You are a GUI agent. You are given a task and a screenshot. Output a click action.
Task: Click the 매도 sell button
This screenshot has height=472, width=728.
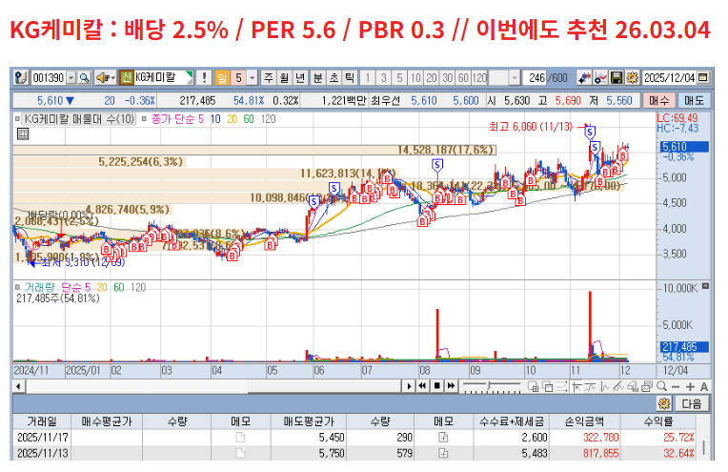pos(694,100)
